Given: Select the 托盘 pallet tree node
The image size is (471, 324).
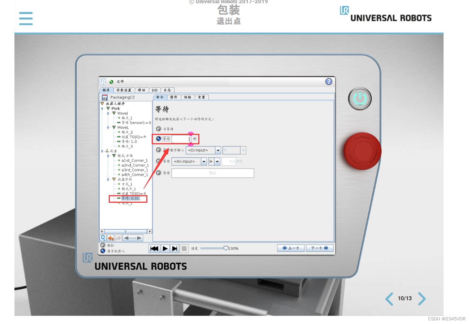Looking at the screenshot, I should pos(113,151).
